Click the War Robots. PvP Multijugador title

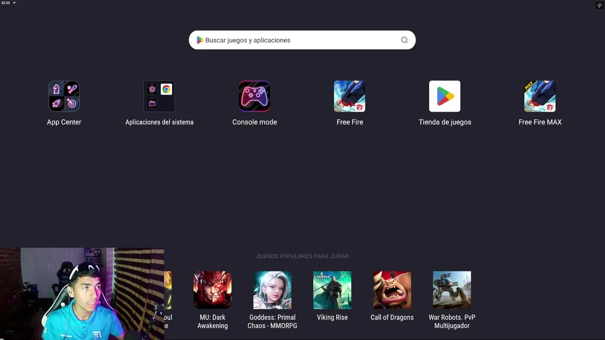click(x=452, y=322)
